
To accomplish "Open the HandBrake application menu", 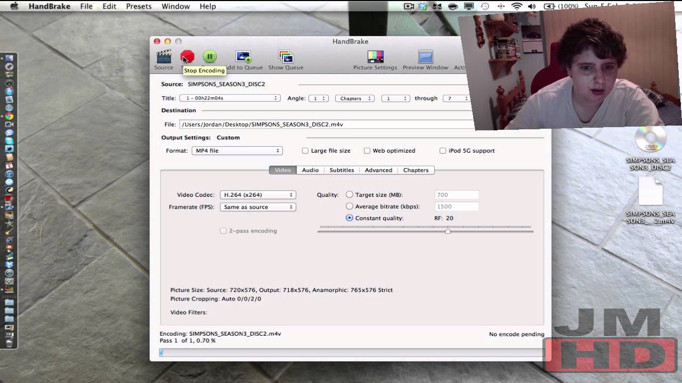I will click(49, 6).
